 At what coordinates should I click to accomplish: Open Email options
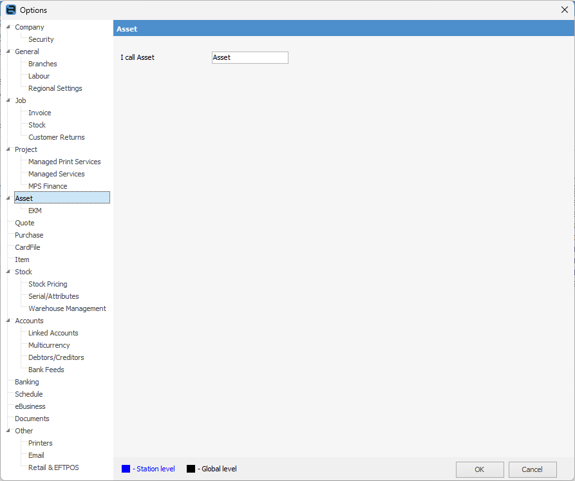click(36, 455)
